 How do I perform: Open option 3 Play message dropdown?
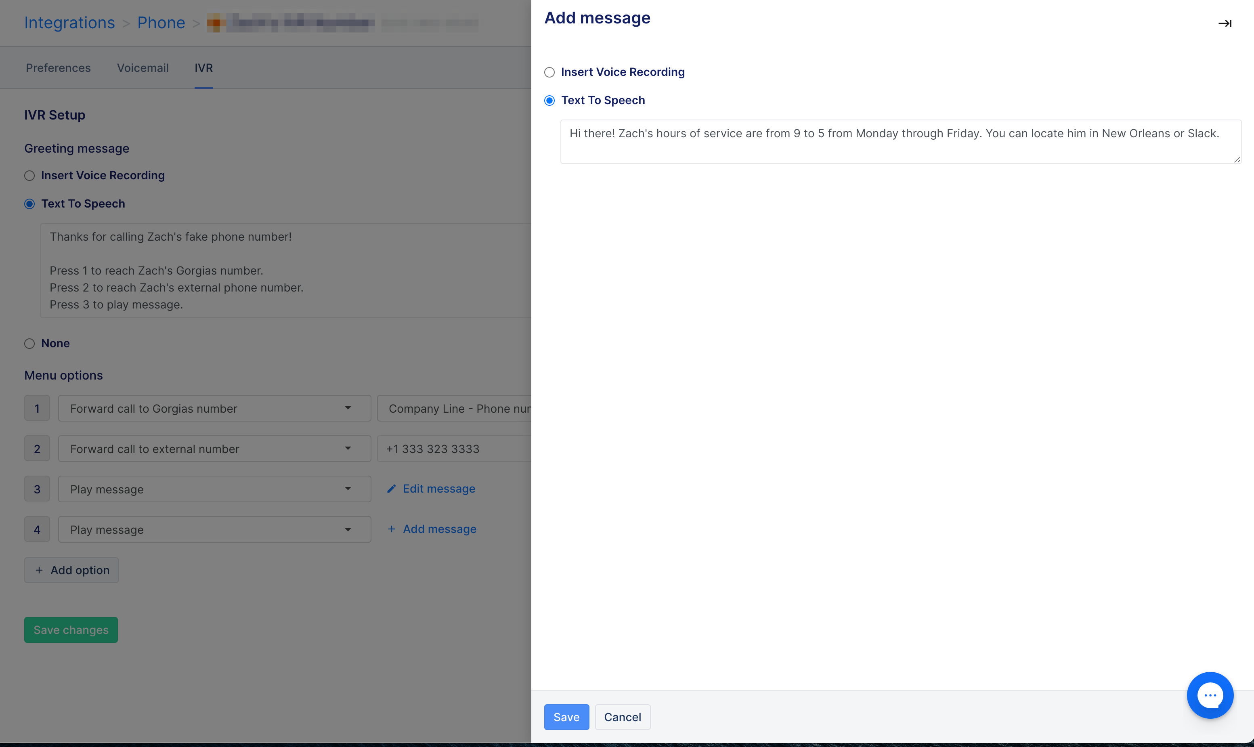pyautogui.click(x=214, y=489)
